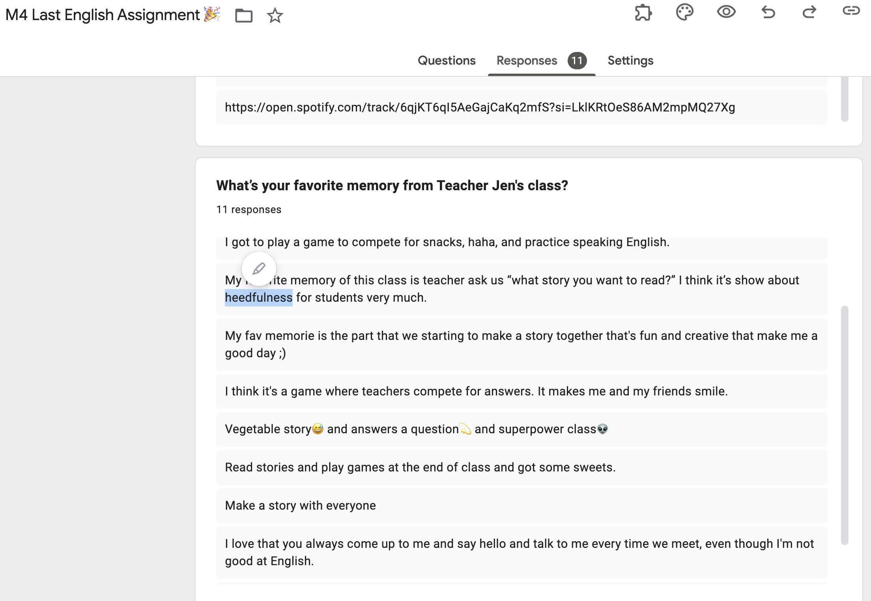Click the favorite memory question heading
The height and width of the screenshot is (601, 871).
click(392, 185)
